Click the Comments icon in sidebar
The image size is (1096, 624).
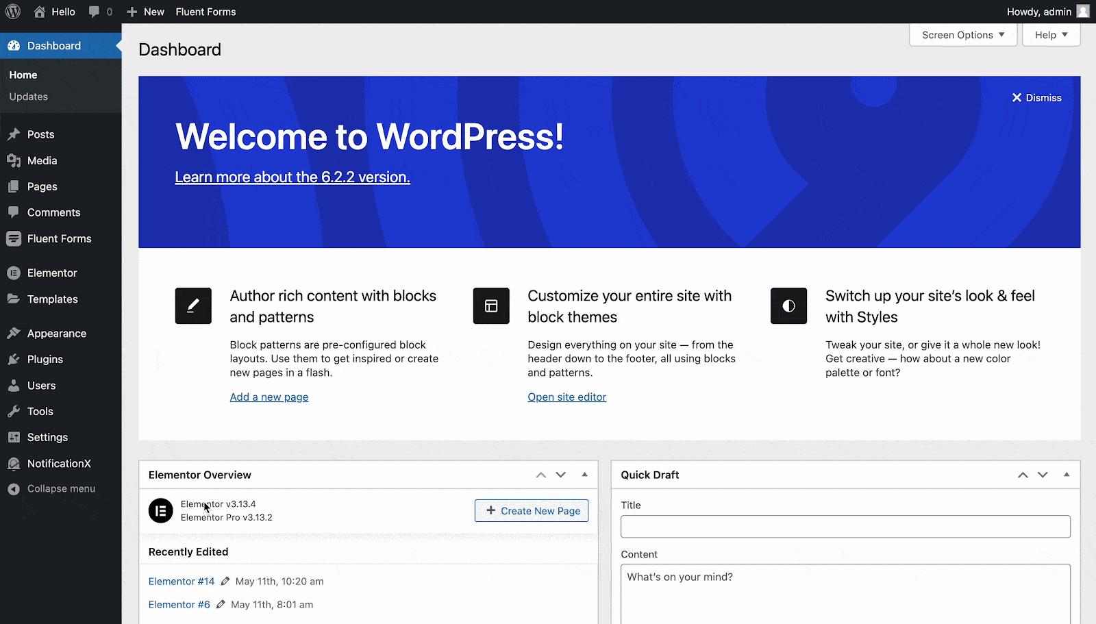pos(14,212)
